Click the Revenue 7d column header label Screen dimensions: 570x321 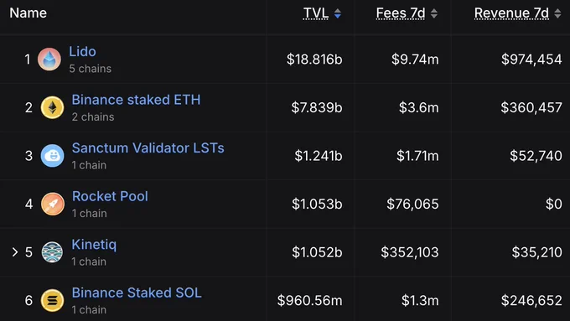(511, 13)
